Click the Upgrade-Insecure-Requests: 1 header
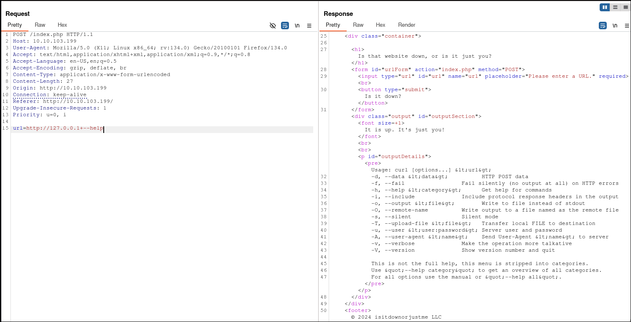 tap(60, 108)
